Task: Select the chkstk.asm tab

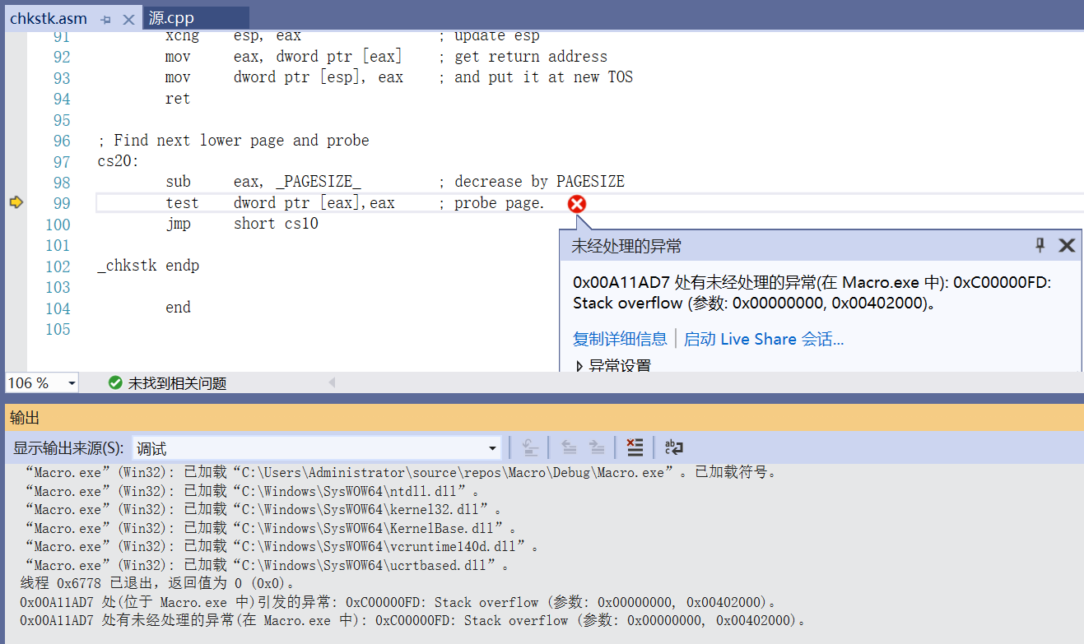Action: (48, 19)
